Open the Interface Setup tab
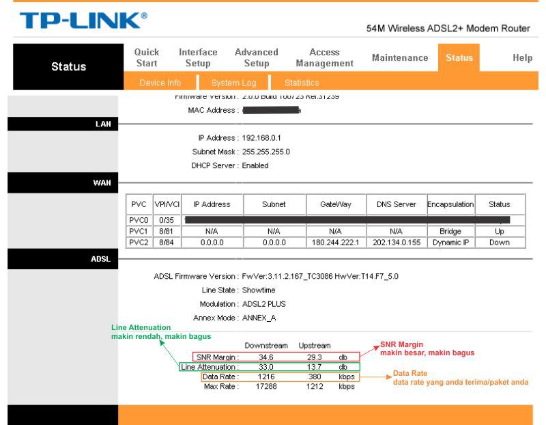The image size is (546, 425). pos(198,57)
